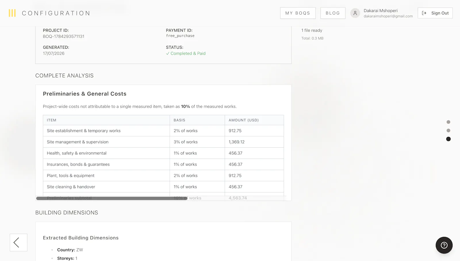Open the BLOG page
This screenshot has width=460, height=261.
333,13
